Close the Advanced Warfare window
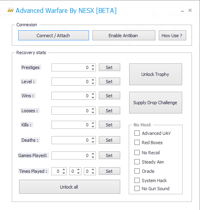The height and width of the screenshot is (210, 200). pos(190,10)
